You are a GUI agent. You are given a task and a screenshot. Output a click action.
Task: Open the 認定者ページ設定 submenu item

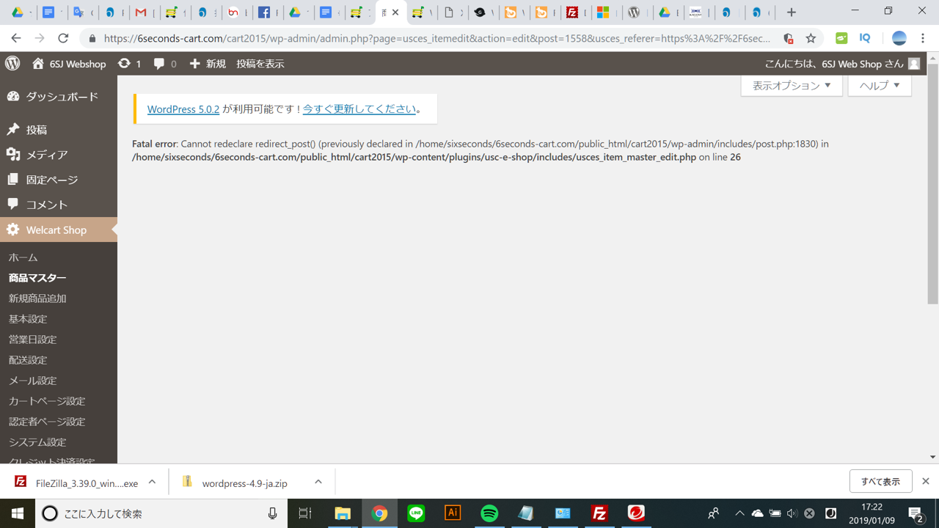[x=47, y=422]
